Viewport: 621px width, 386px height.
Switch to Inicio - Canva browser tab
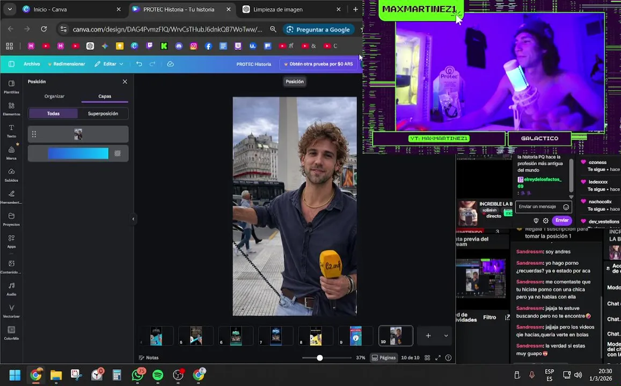click(x=72, y=10)
